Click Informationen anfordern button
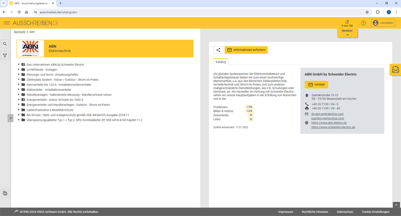Image resolution: width=401 pixels, height=216 pixels. 246,50
